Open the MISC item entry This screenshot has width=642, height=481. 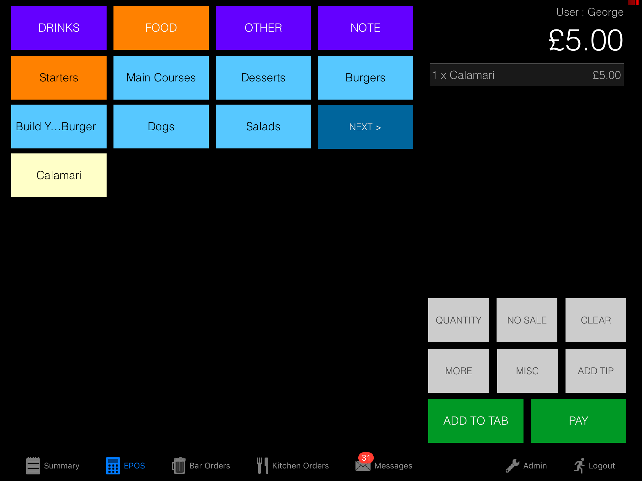pyautogui.click(x=527, y=371)
